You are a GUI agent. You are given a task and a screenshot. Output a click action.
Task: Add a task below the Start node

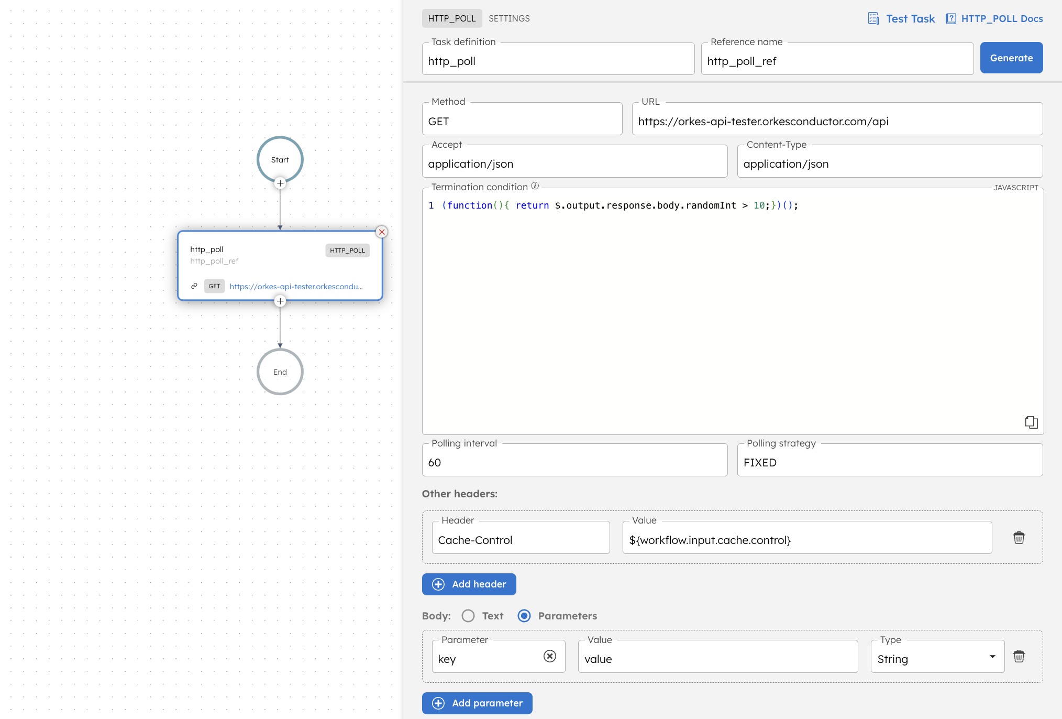pyautogui.click(x=280, y=183)
